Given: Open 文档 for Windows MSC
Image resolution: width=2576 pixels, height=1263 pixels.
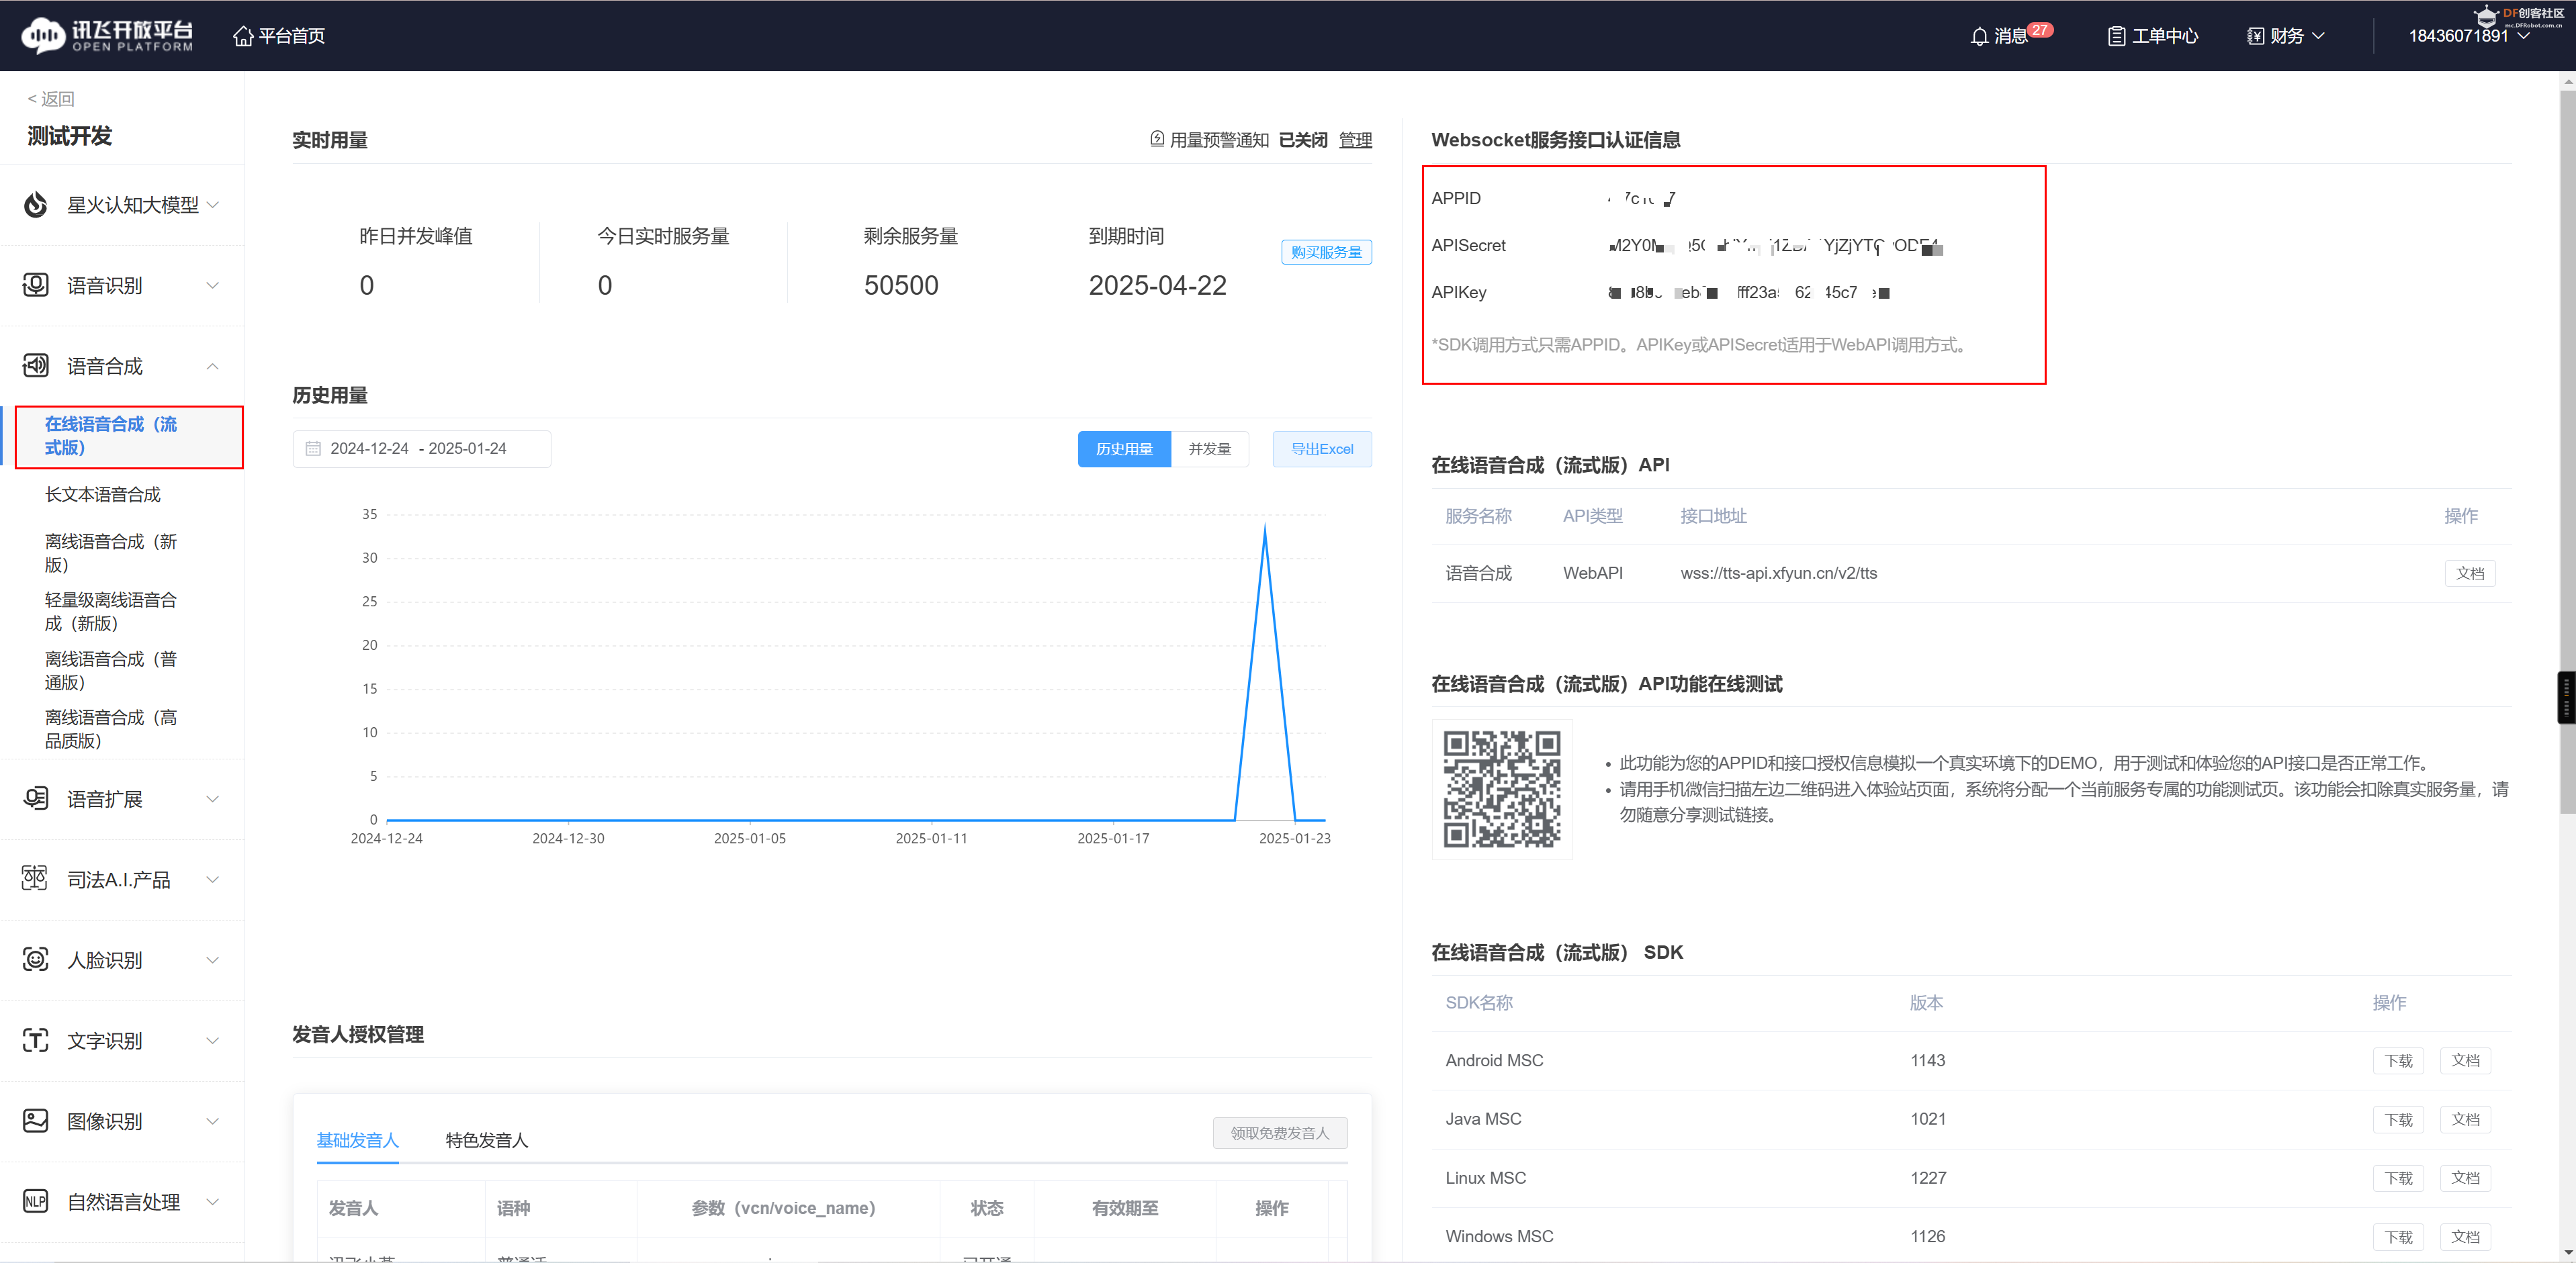Looking at the screenshot, I should pos(2465,1237).
